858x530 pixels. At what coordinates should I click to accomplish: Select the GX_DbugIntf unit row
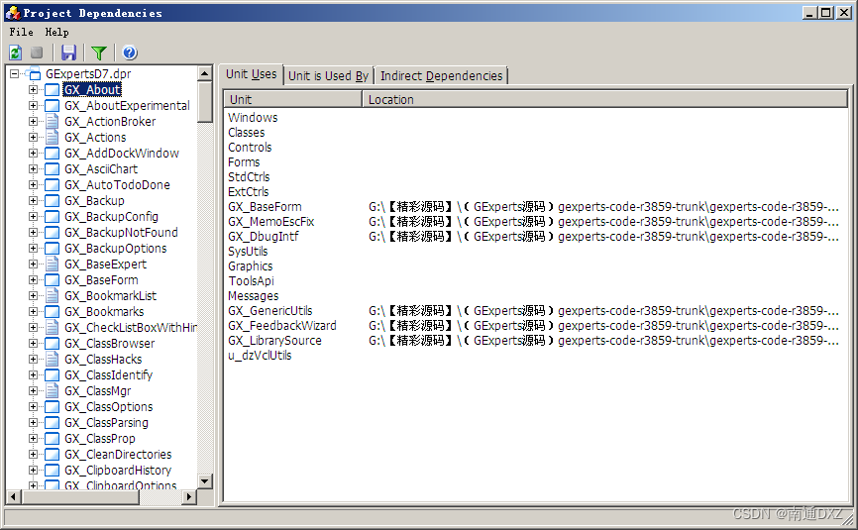(264, 237)
